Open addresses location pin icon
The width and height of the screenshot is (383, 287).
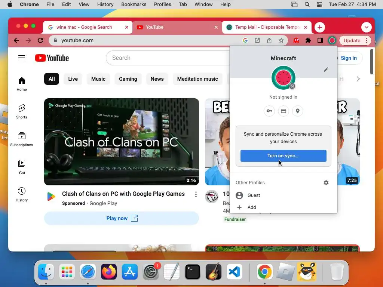coord(297,111)
